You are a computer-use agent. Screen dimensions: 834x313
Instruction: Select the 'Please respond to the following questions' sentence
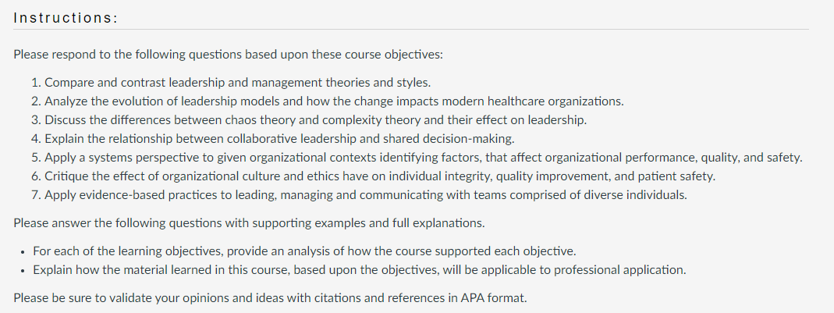click(228, 55)
